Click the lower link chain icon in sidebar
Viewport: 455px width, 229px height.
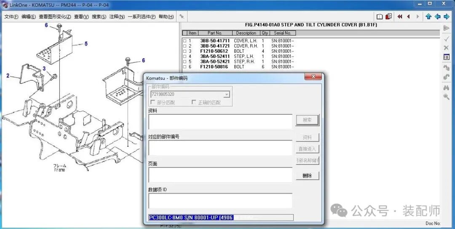point(447,77)
